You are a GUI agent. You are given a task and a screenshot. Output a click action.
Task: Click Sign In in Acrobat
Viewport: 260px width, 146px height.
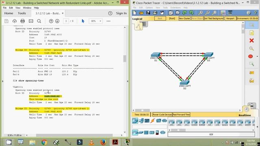121,13
